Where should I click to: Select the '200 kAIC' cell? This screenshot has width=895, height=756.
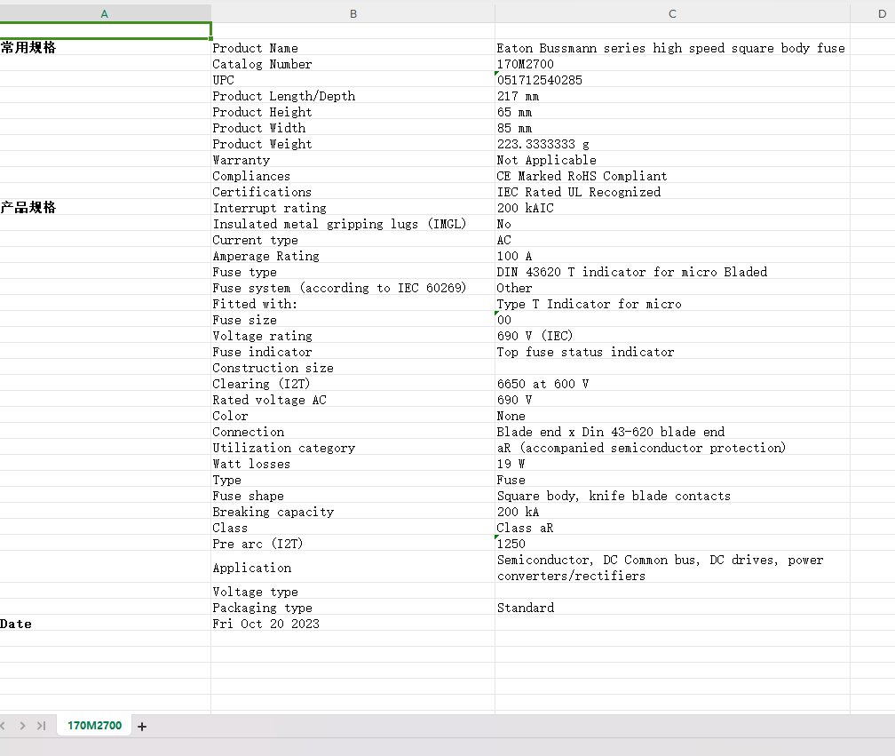click(x=672, y=207)
